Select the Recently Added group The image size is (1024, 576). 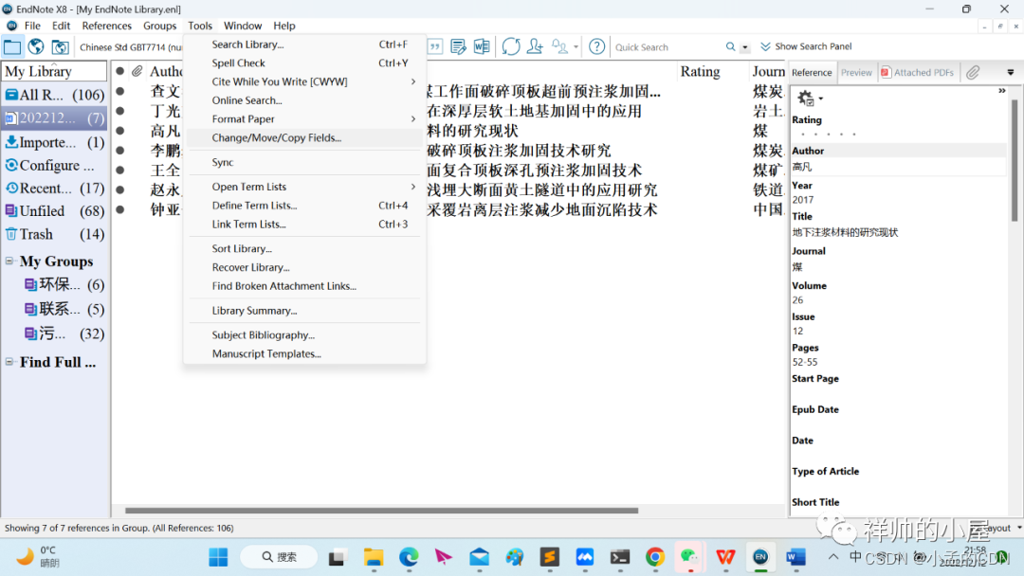55,188
